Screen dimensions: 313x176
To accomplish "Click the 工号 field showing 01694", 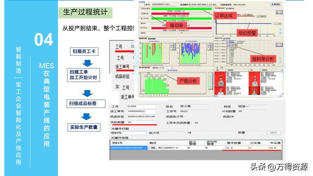I will (x=141, y=107).
